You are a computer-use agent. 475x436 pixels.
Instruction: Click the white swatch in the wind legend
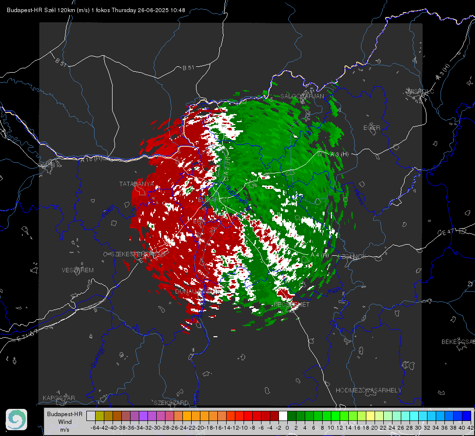click(283, 416)
